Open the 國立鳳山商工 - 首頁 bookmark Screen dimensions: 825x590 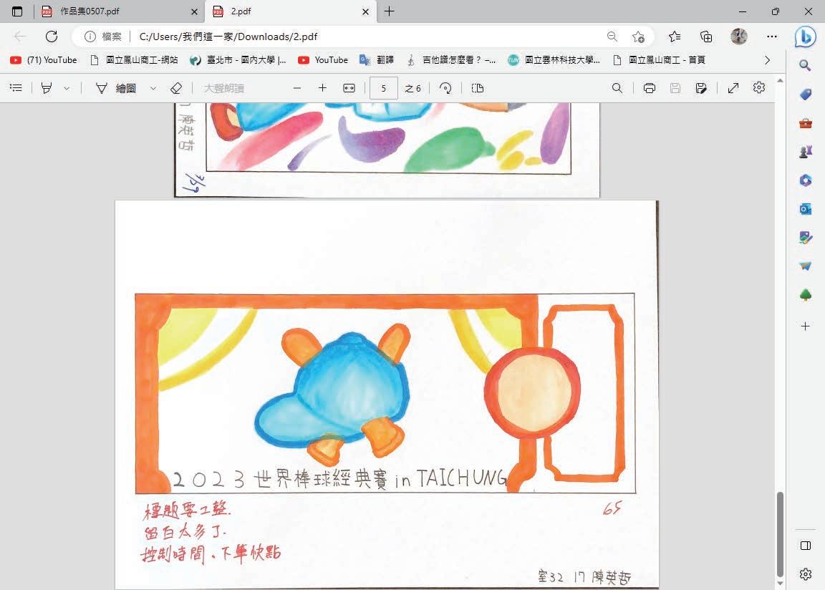660,60
